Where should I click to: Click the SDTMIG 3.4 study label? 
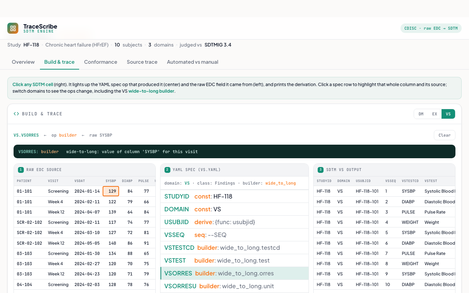point(218,45)
